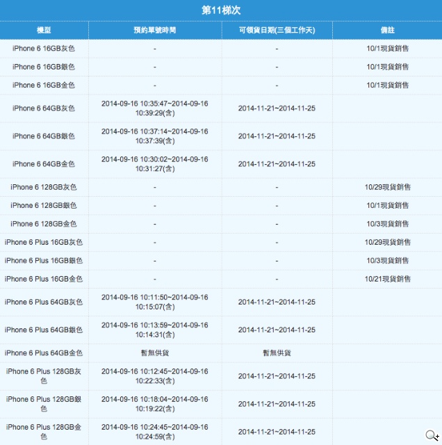Click the 10:30:02~10:31:27 reservation time cell
442x445 pixels.
(155, 164)
